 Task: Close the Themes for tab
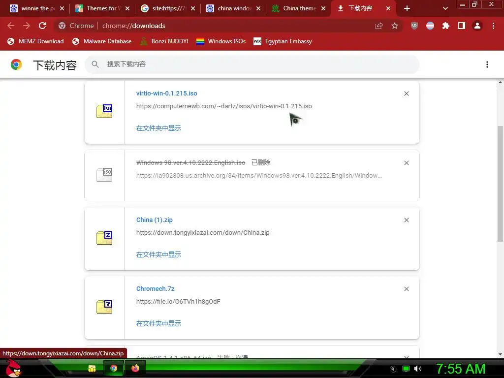tap(127, 8)
